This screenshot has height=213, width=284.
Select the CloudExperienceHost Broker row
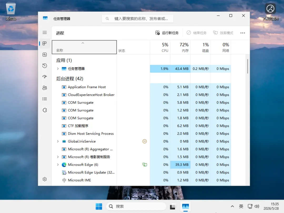coord(141,95)
